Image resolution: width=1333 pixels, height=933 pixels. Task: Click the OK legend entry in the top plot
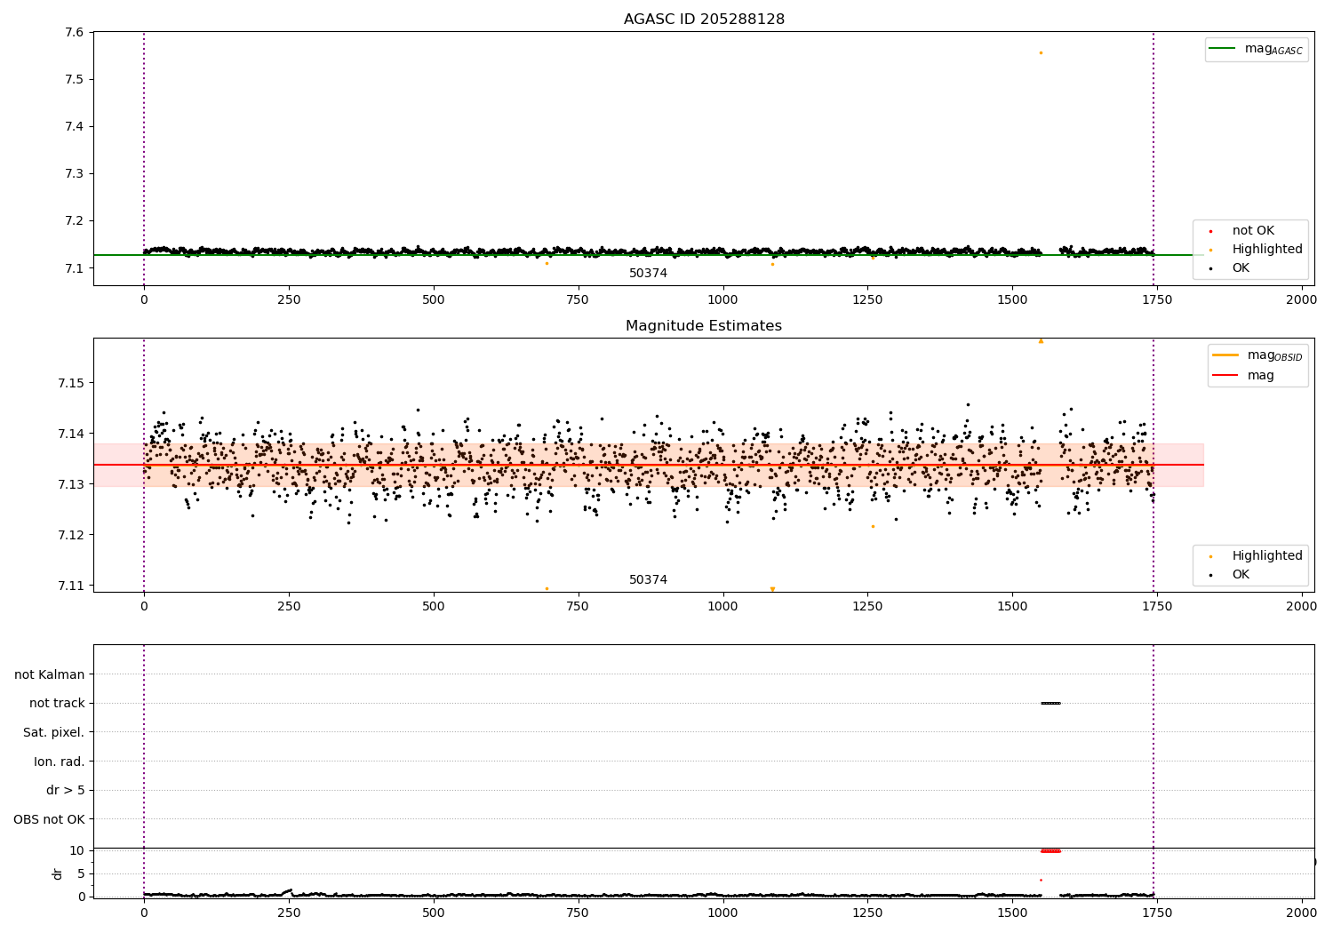click(1241, 268)
